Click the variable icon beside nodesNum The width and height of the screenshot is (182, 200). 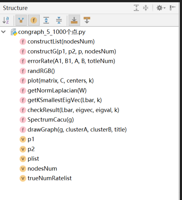pyautogui.click(x=23, y=169)
